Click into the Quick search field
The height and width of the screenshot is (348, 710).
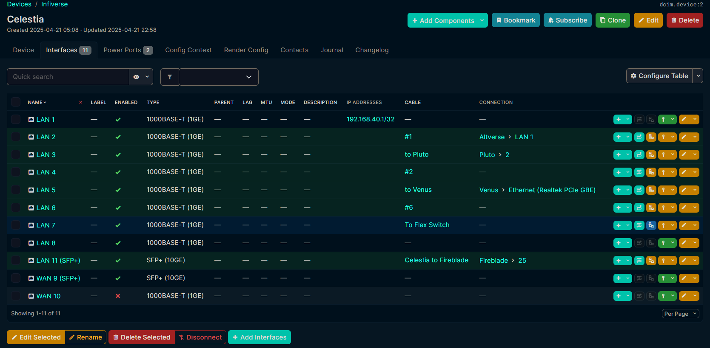pyautogui.click(x=68, y=77)
